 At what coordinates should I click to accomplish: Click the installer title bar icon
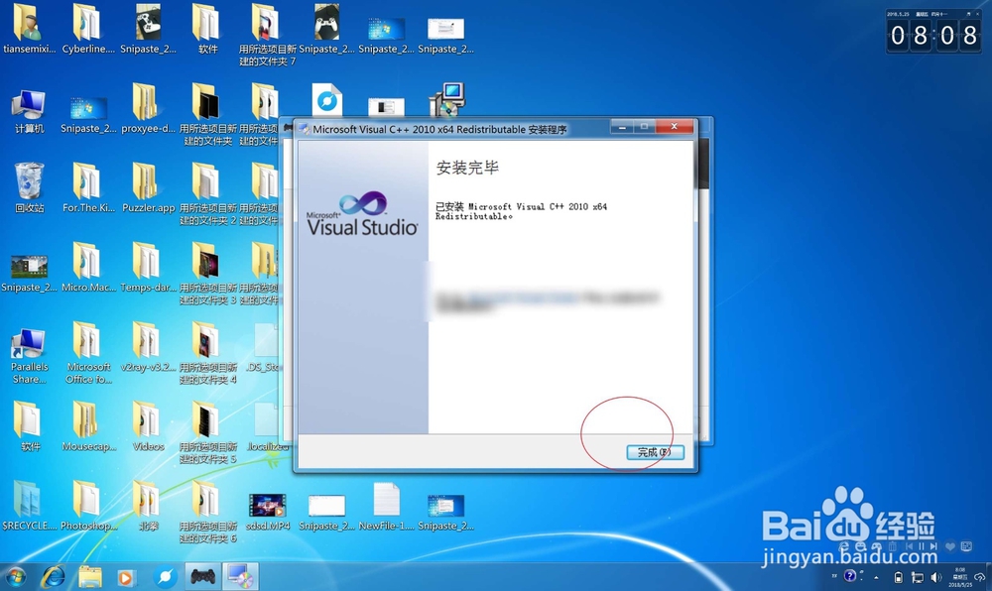[x=305, y=129]
